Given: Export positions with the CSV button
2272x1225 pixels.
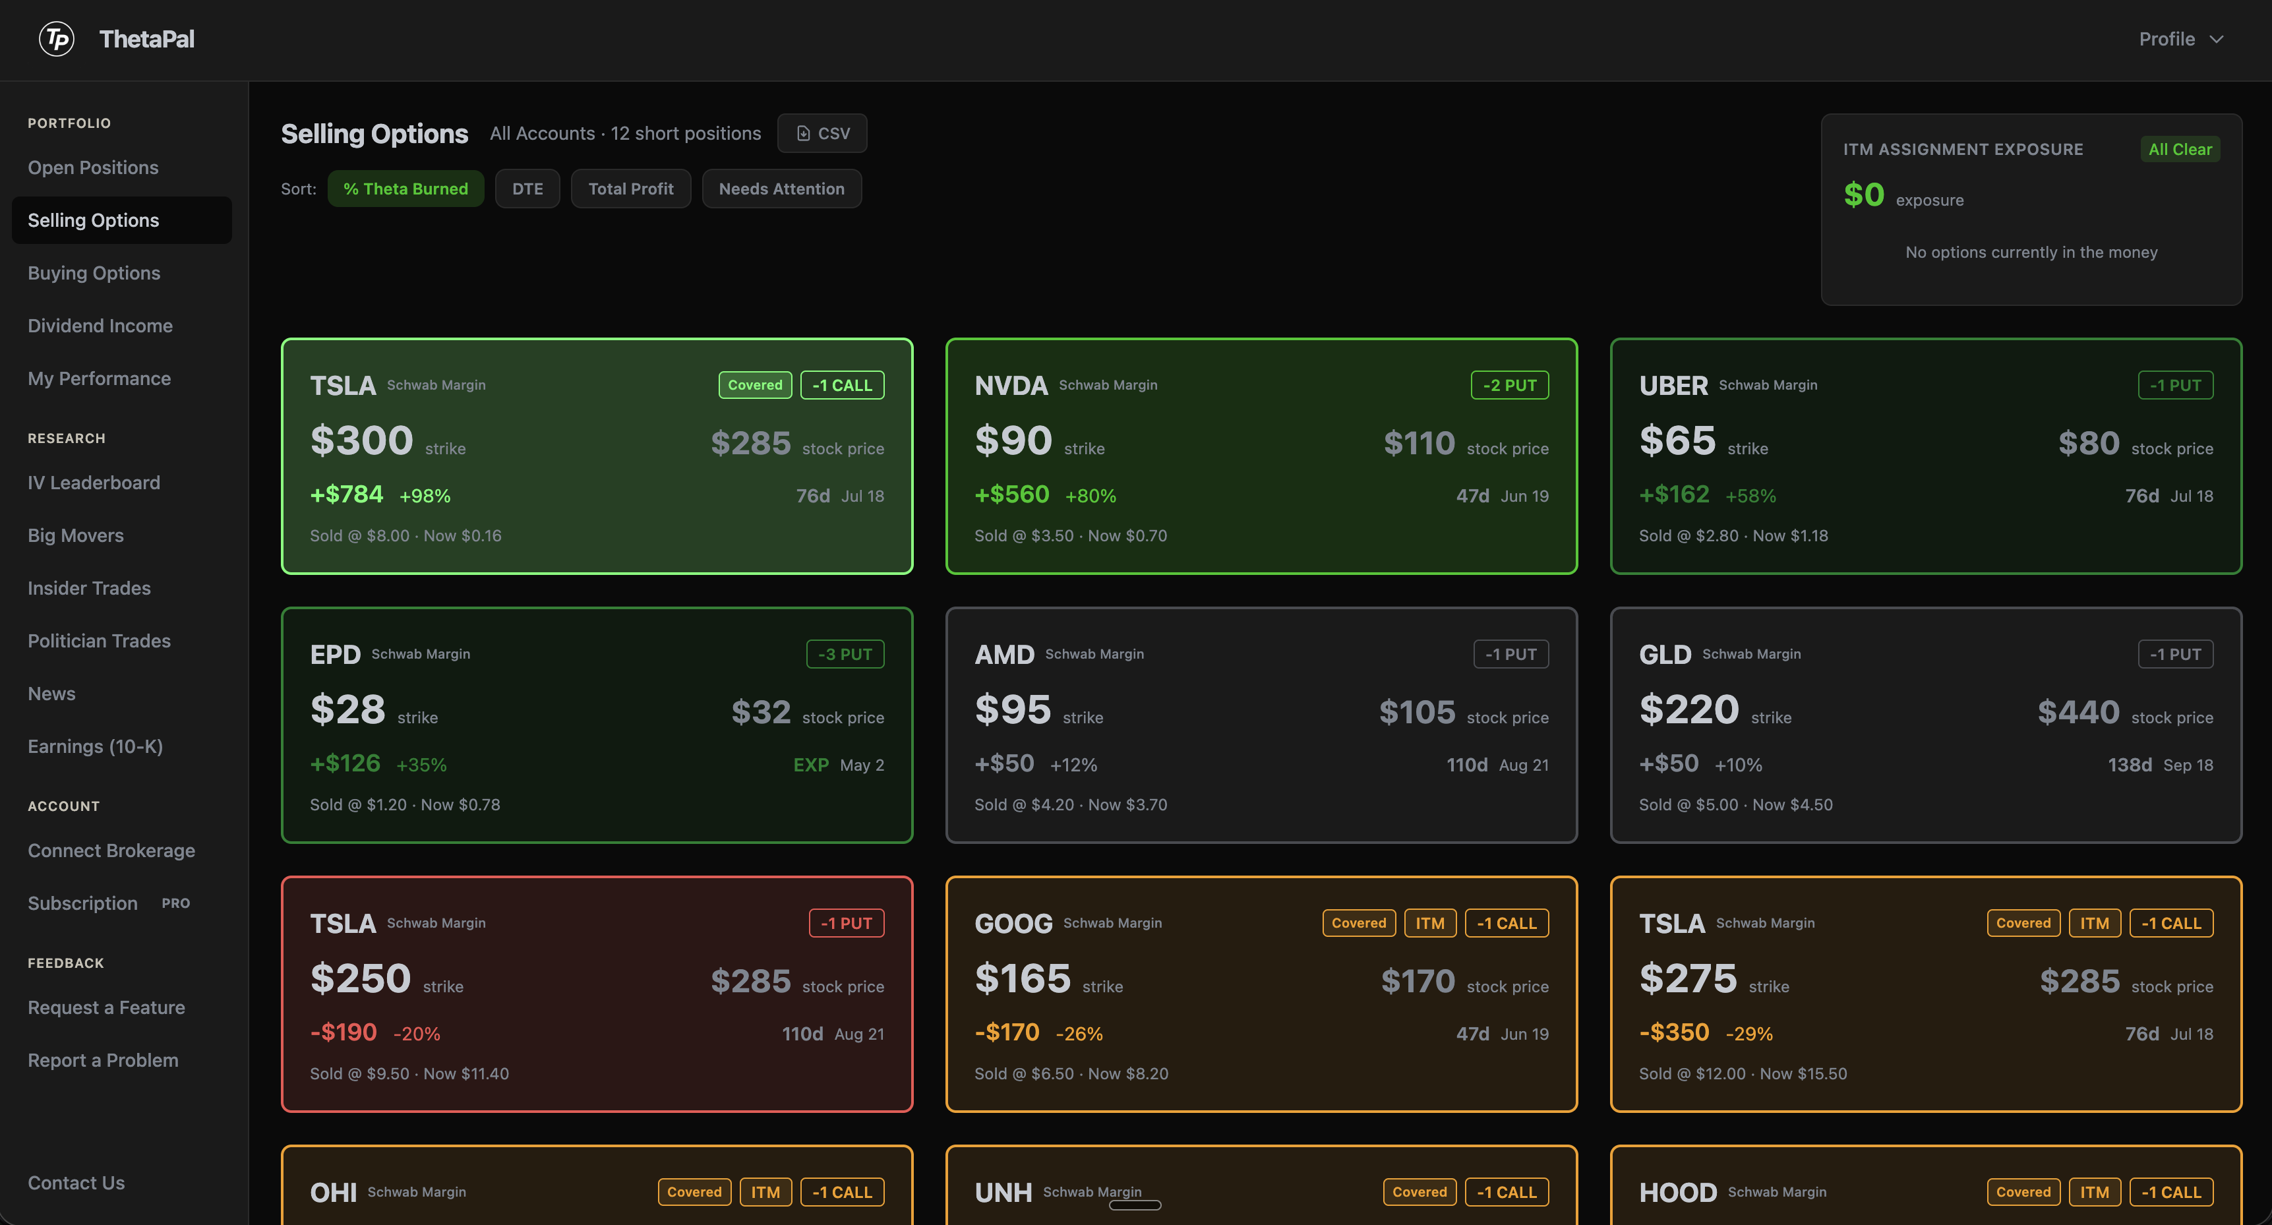Looking at the screenshot, I should [822, 133].
